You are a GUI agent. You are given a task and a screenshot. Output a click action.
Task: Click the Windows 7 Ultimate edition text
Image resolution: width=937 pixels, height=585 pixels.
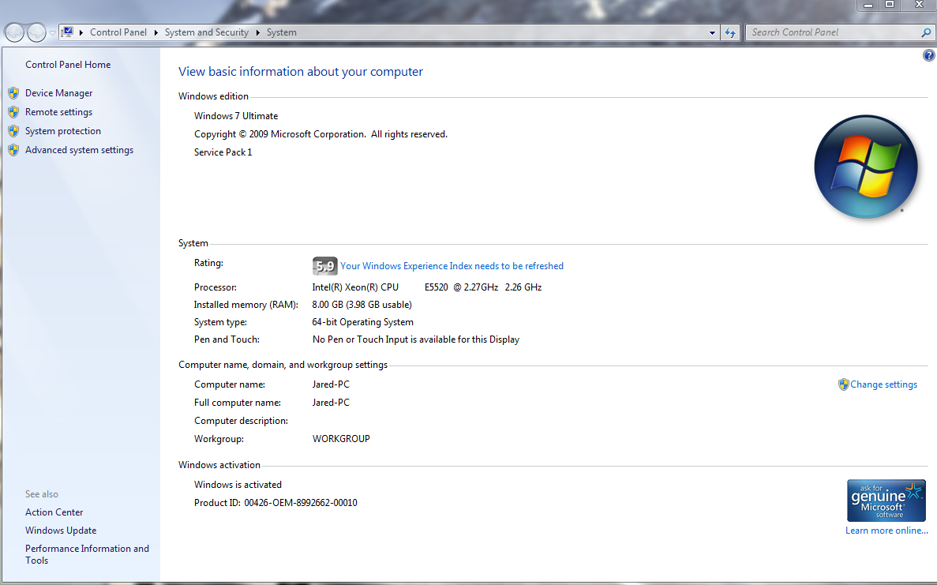coord(236,116)
